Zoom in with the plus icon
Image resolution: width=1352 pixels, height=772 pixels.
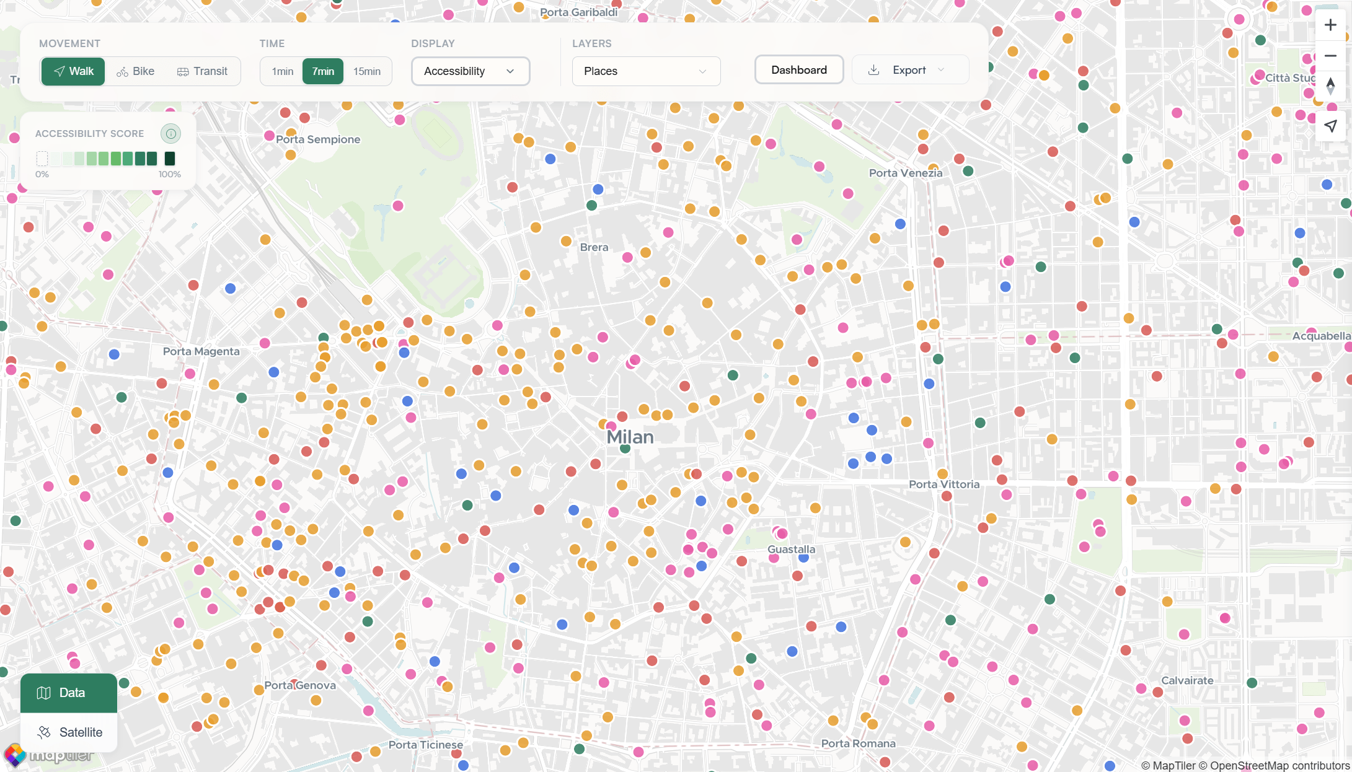click(1330, 25)
